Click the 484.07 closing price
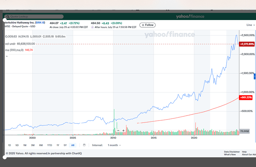Screen dimensions: 256x167 54,23
